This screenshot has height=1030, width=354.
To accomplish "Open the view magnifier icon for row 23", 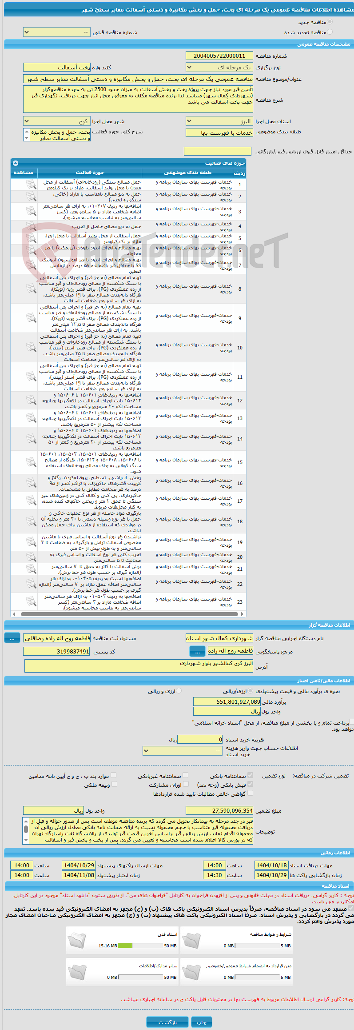I will point(31,602).
